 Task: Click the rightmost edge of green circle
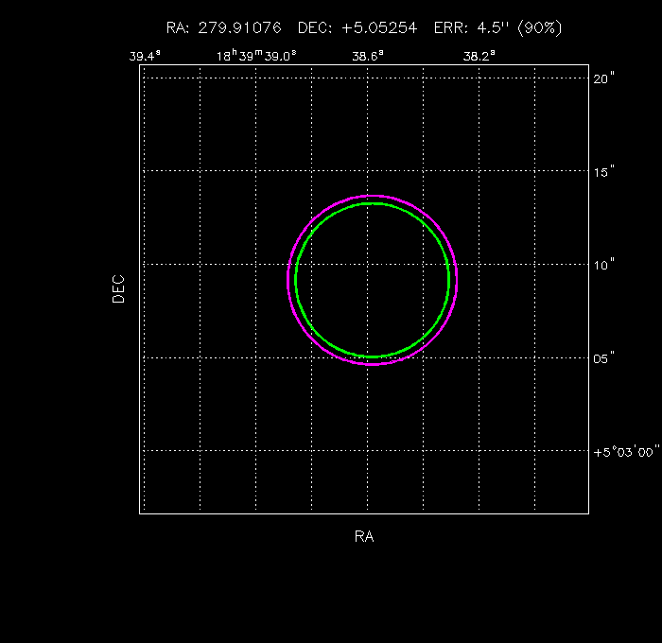coord(449,280)
